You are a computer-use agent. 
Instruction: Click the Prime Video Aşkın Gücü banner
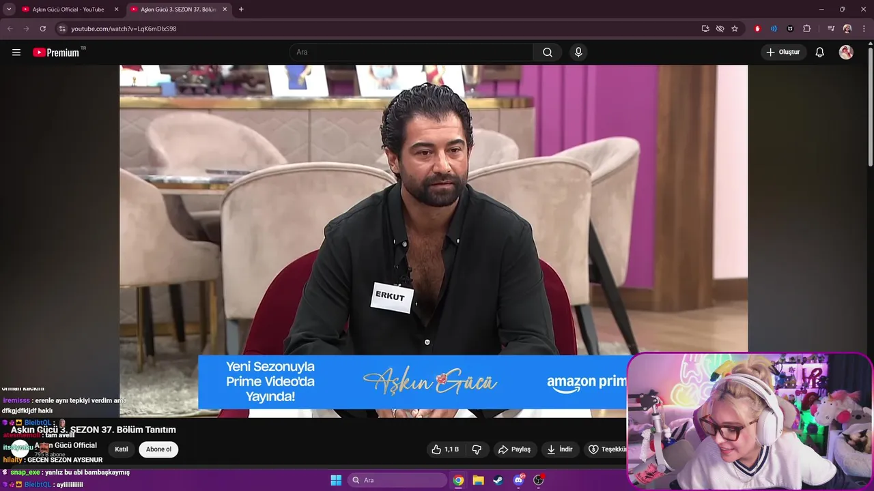413,382
